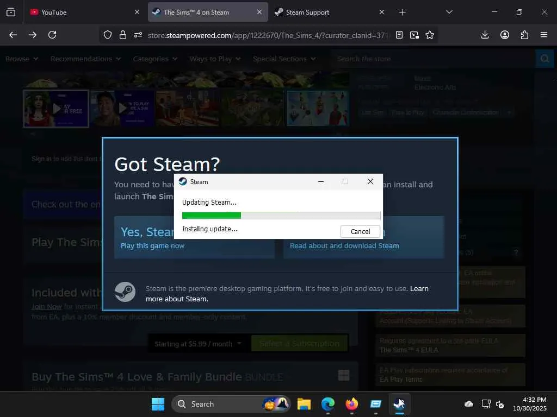Click the muted volume tray icon
The height and width of the screenshot is (417, 557).
(500, 404)
